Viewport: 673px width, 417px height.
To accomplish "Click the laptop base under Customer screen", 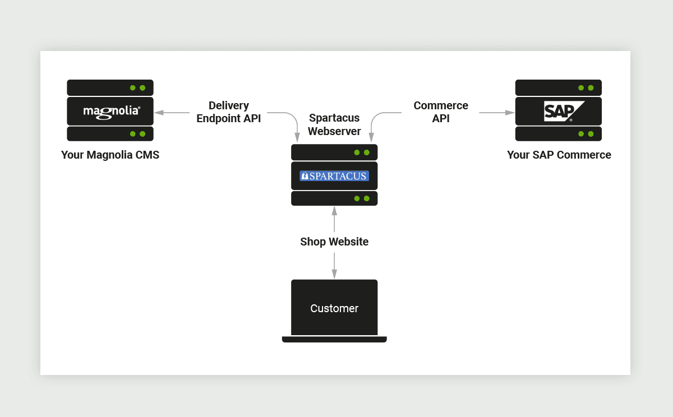I will click(334, 339).
